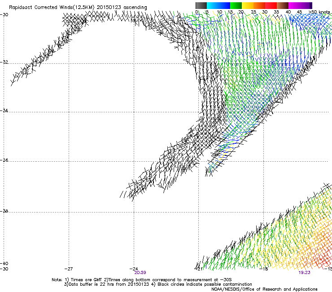Click the '-34' latitude axis label
This screenshot has width=332, height=292.
[4, 111]
